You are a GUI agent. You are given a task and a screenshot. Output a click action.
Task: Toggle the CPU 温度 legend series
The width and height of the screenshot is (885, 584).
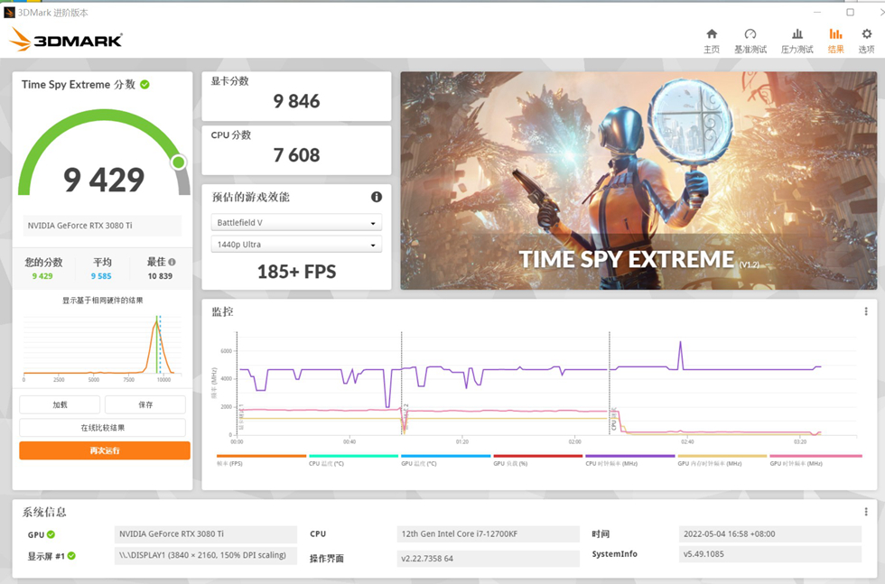353,460
